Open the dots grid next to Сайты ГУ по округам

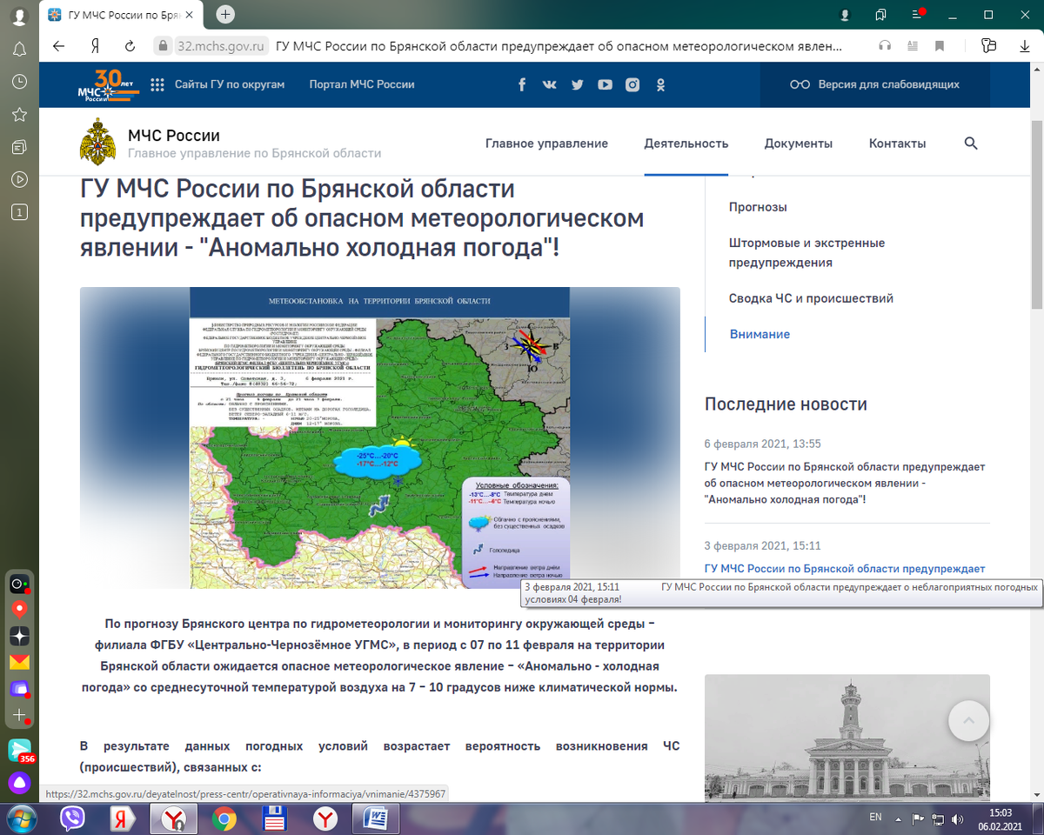157,84
